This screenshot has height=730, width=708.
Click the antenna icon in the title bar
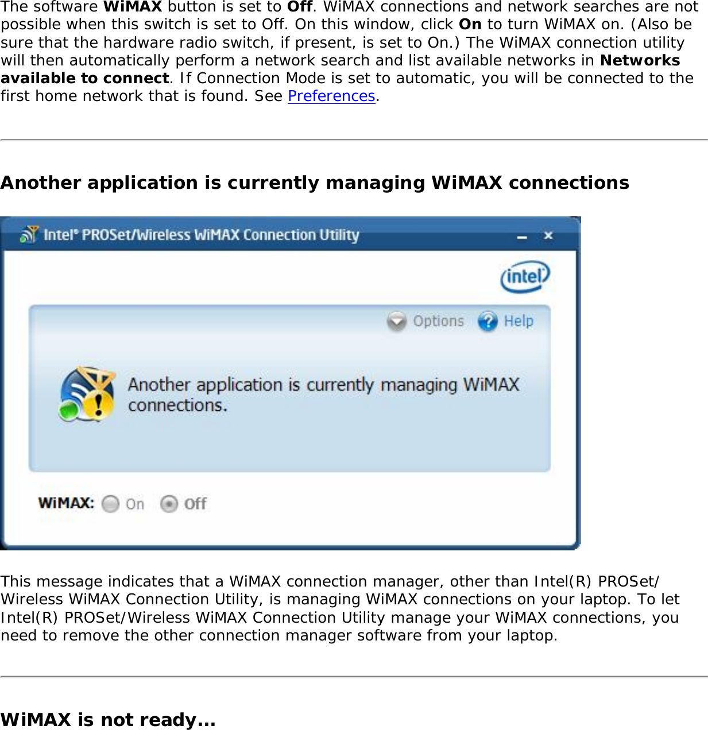point(30,234)
